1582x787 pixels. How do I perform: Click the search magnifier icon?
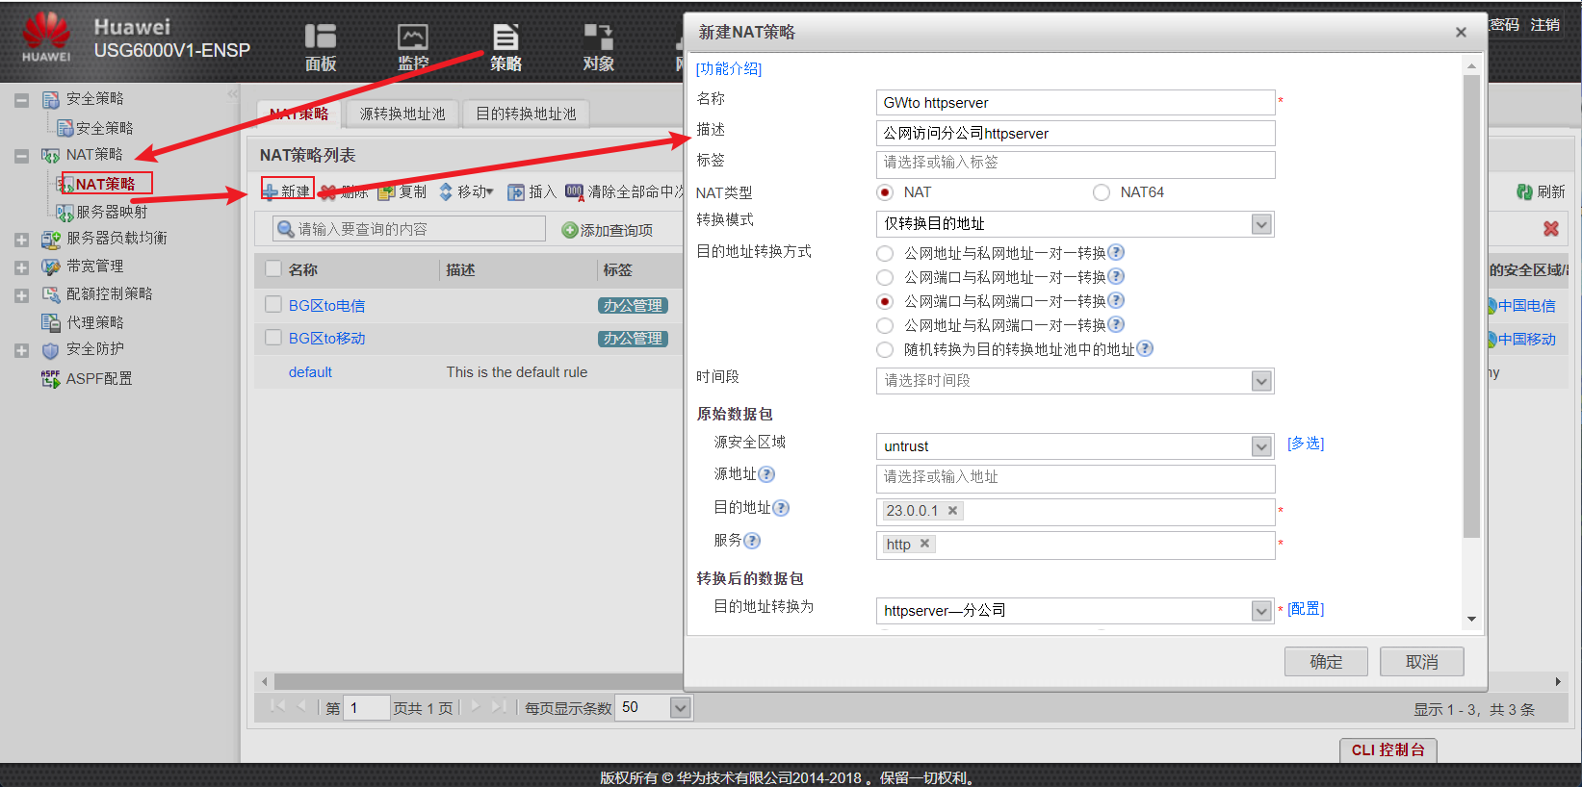point(285,229)
